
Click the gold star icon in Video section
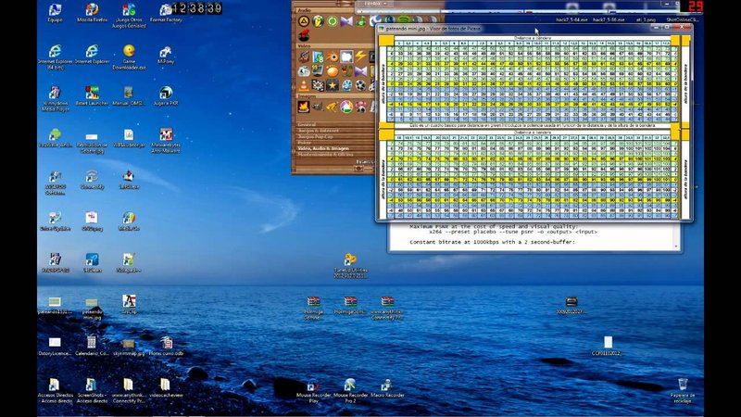coord(333,85)
